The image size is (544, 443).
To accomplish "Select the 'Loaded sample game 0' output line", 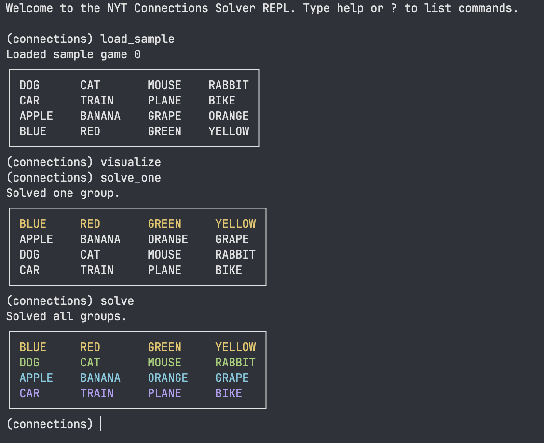I will tap(73, 54).
